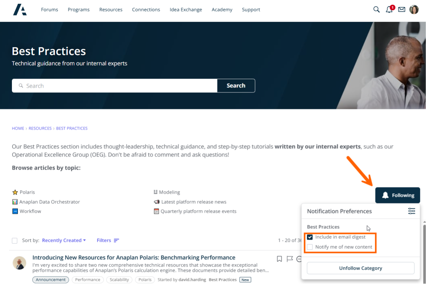Screen dimensions: 426x284
Task: Click david.harding's avatar on the post
Action: pos(19,263)
